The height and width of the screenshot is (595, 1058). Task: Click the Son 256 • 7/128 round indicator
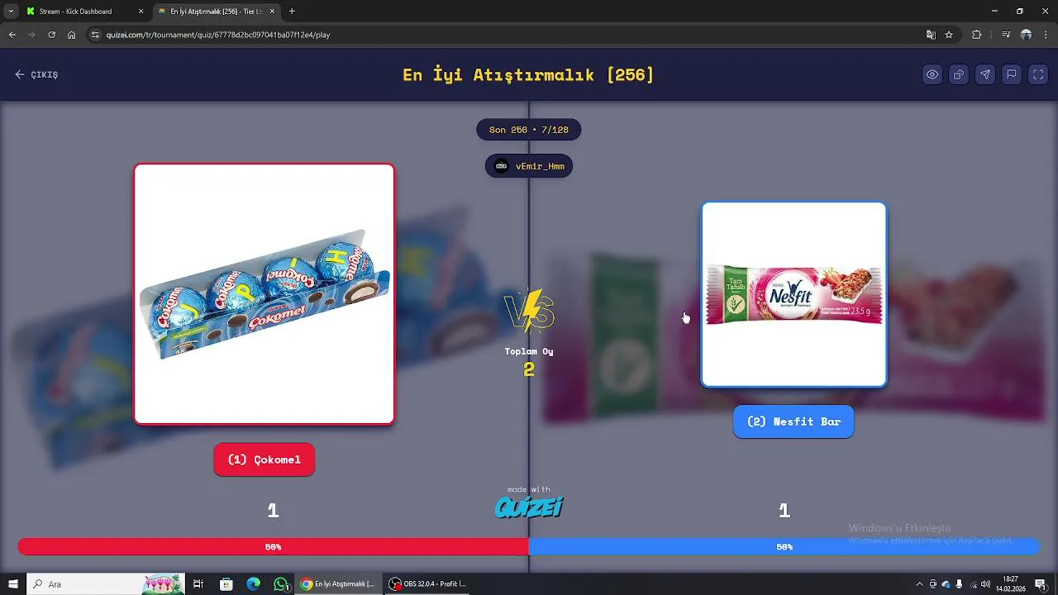click(529, 130)
